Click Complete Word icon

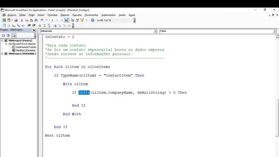[x=23, y=26]
